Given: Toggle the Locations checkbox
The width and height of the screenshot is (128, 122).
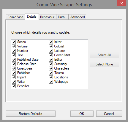Looking at the screenshot, I should click(51, 77).
